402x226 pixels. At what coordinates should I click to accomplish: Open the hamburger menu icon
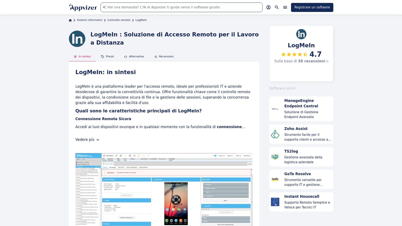285,7
